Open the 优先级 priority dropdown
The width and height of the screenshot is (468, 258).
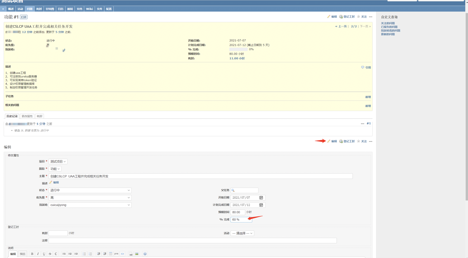point(90,197)
